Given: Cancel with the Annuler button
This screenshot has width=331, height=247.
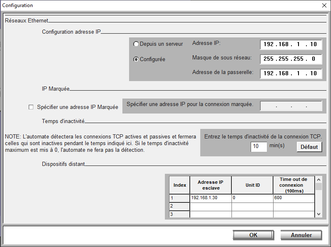Looking at the screenshot, I should pos(301,235).
